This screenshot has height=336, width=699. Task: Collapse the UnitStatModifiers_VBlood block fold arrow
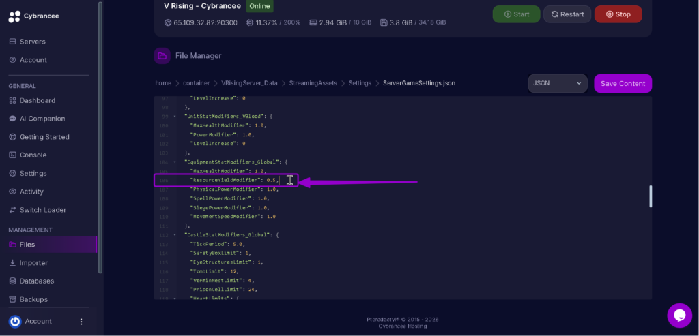coord(175,117)
